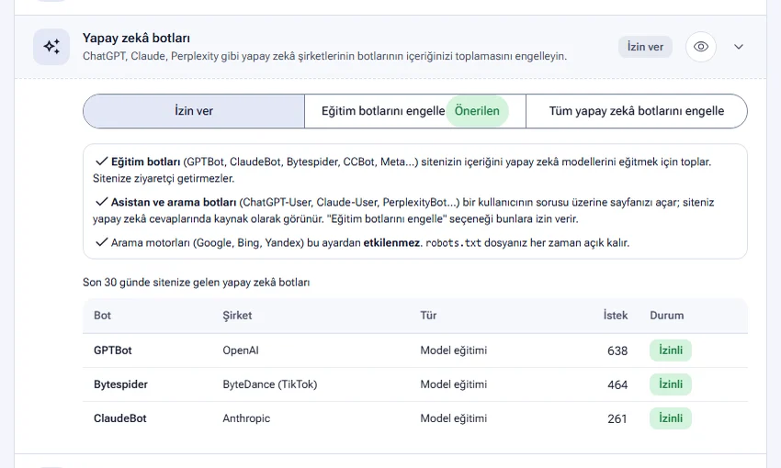
Task: Click the ByteDance (TikTok) company cell
Action: (270, 384)
